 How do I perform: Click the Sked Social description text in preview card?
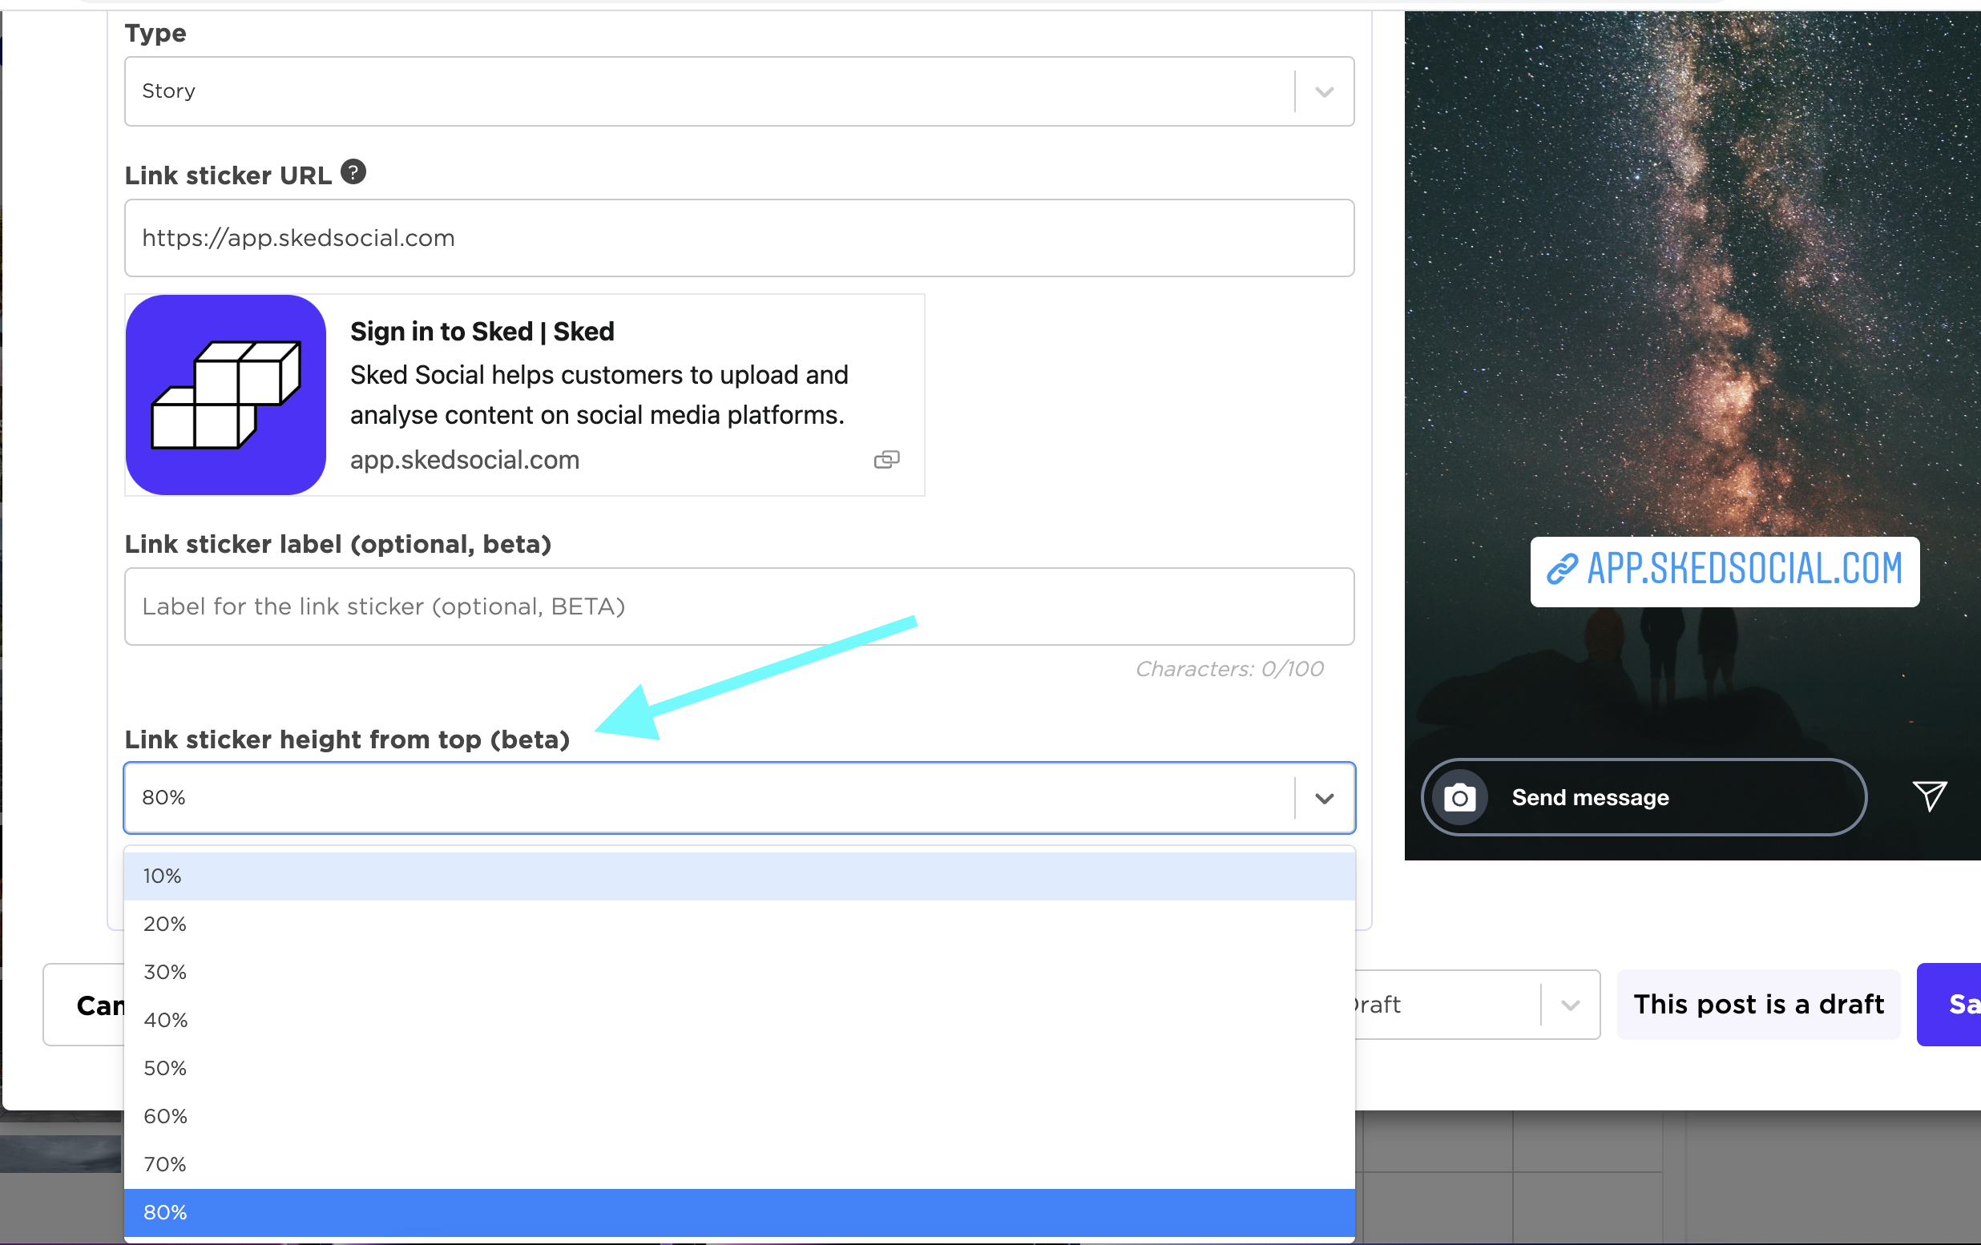(599, 396)
